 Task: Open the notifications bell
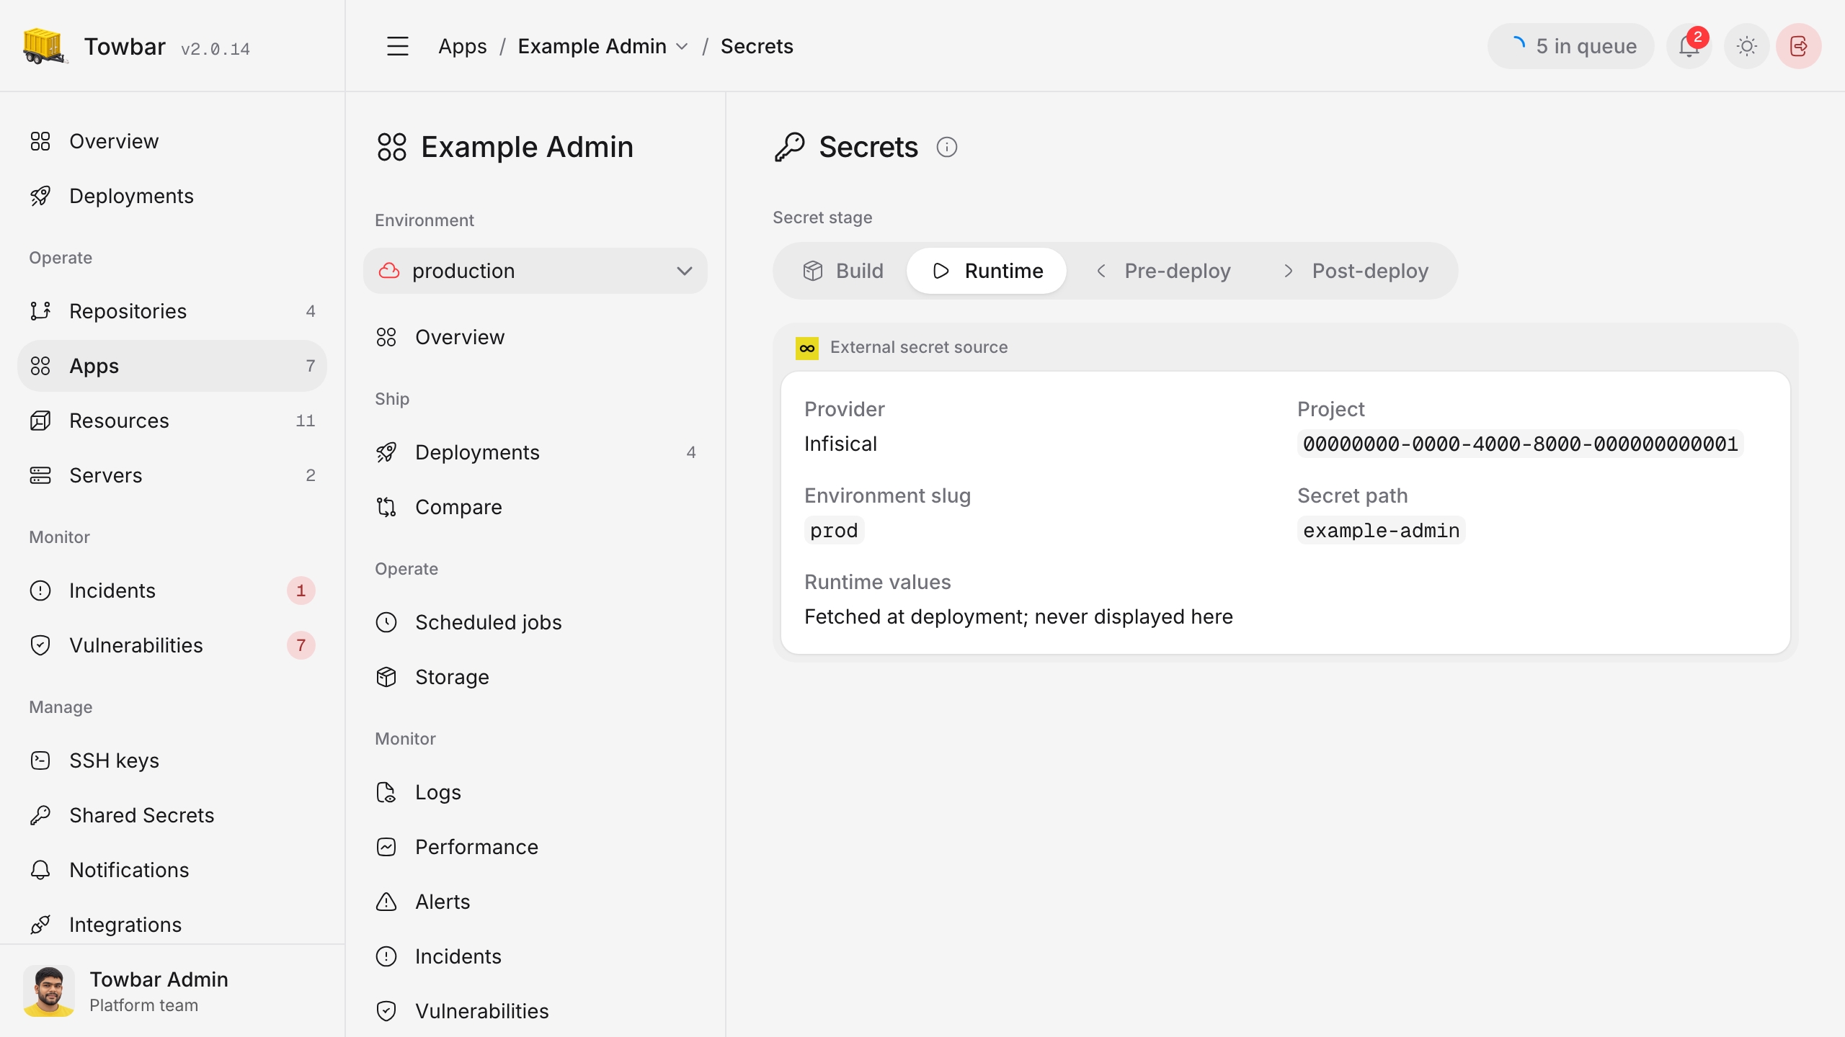(x=1689, y=46)
